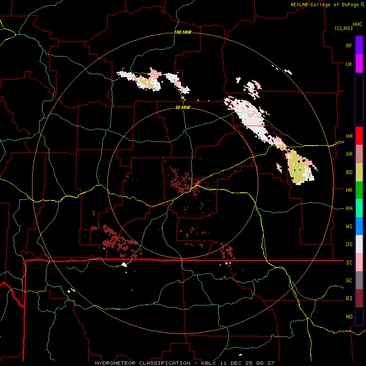Screen dimensions: 366x366
Task: Click the dark red BI biological swatch
Action: (359, 298)
